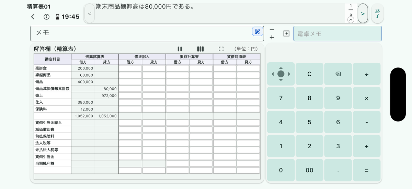Tap the calculator minus key

click(x=367, y=122)
